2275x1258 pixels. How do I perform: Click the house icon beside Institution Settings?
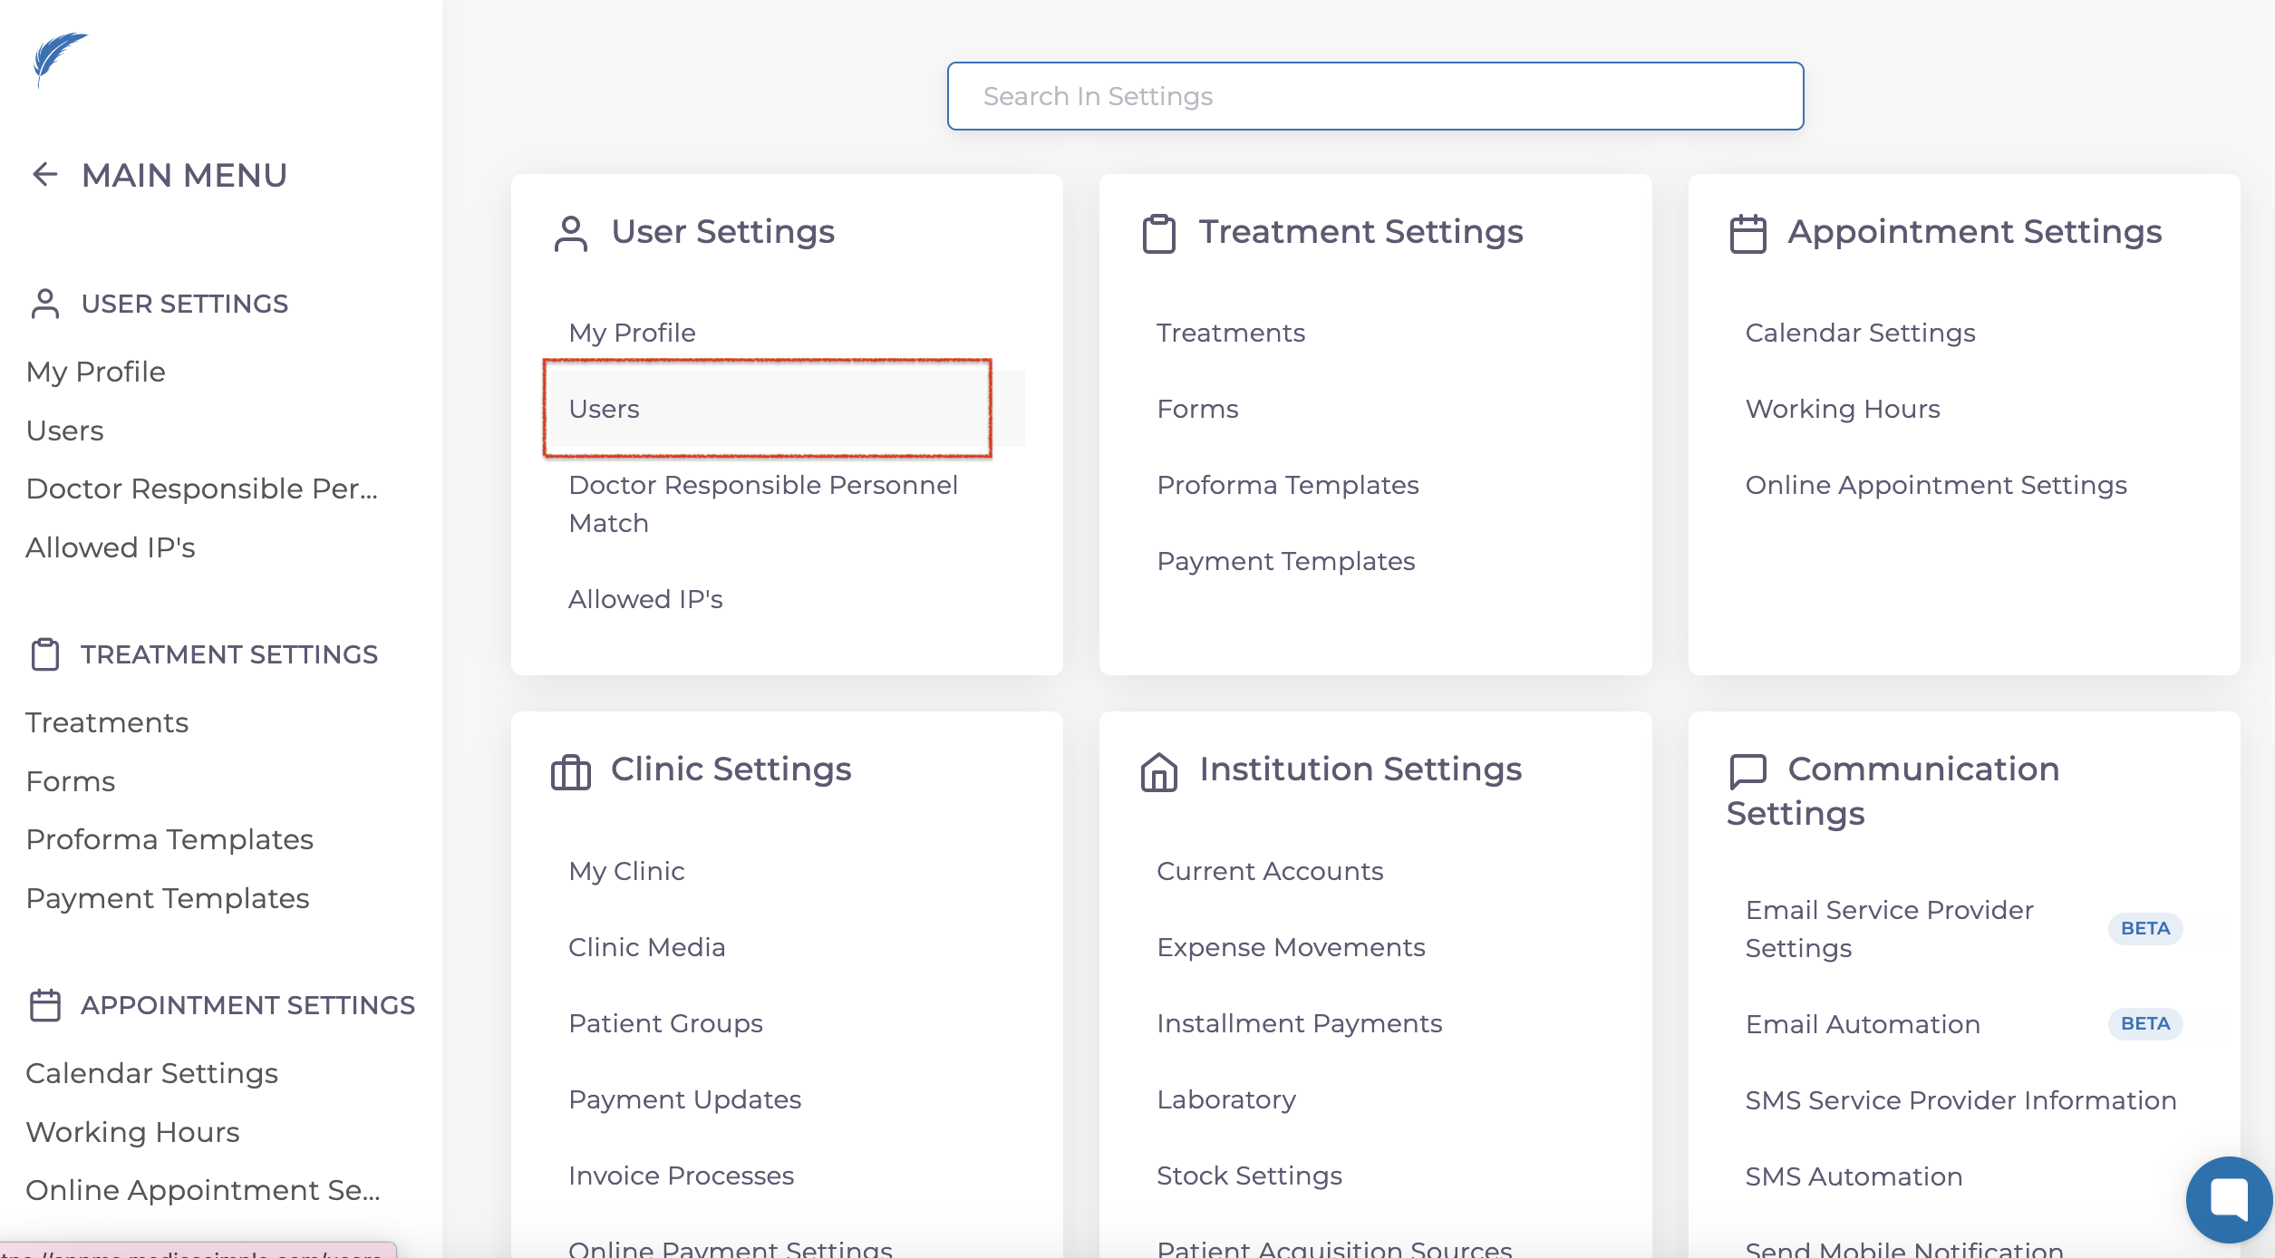pyautogui.click(x=1158, y=771)
